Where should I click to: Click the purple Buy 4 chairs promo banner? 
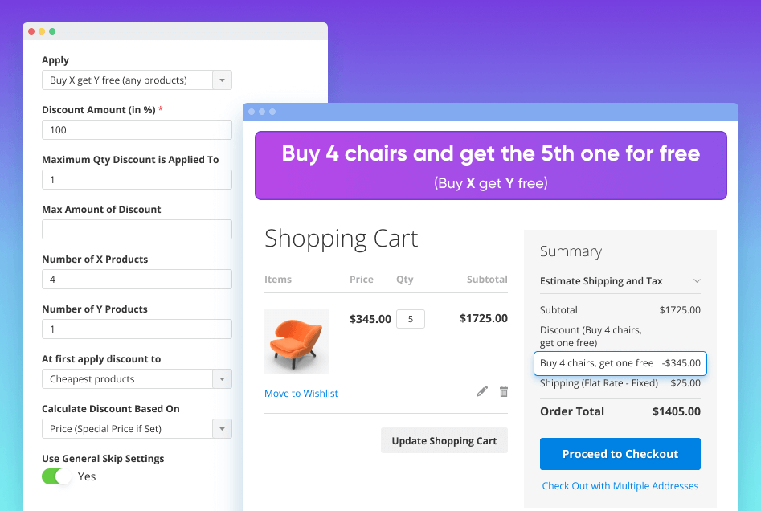pos(490,166)
